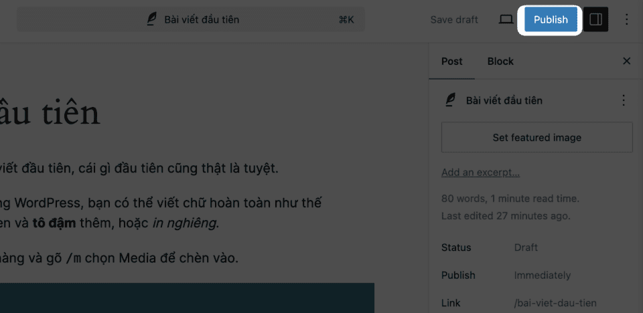Click the Link label in sidebar
Viewport: 643px width, 313px height.
[x=451, y=303]
